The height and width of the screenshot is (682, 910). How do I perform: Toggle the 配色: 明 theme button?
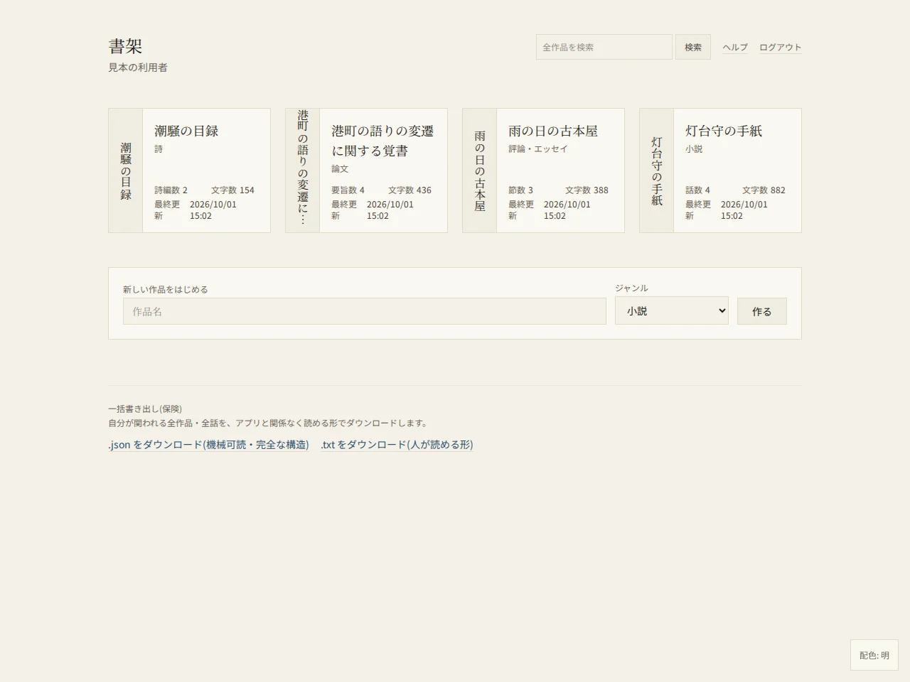874,655
